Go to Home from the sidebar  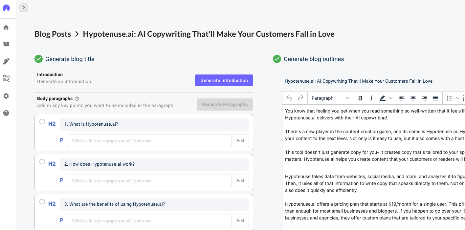pyautogui.click(x=6, y=28)
